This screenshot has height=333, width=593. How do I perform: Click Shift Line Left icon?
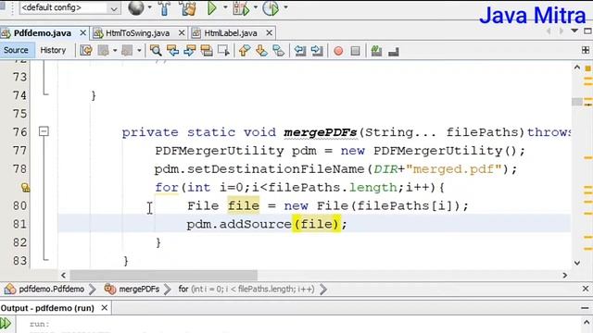pos(300,51)
